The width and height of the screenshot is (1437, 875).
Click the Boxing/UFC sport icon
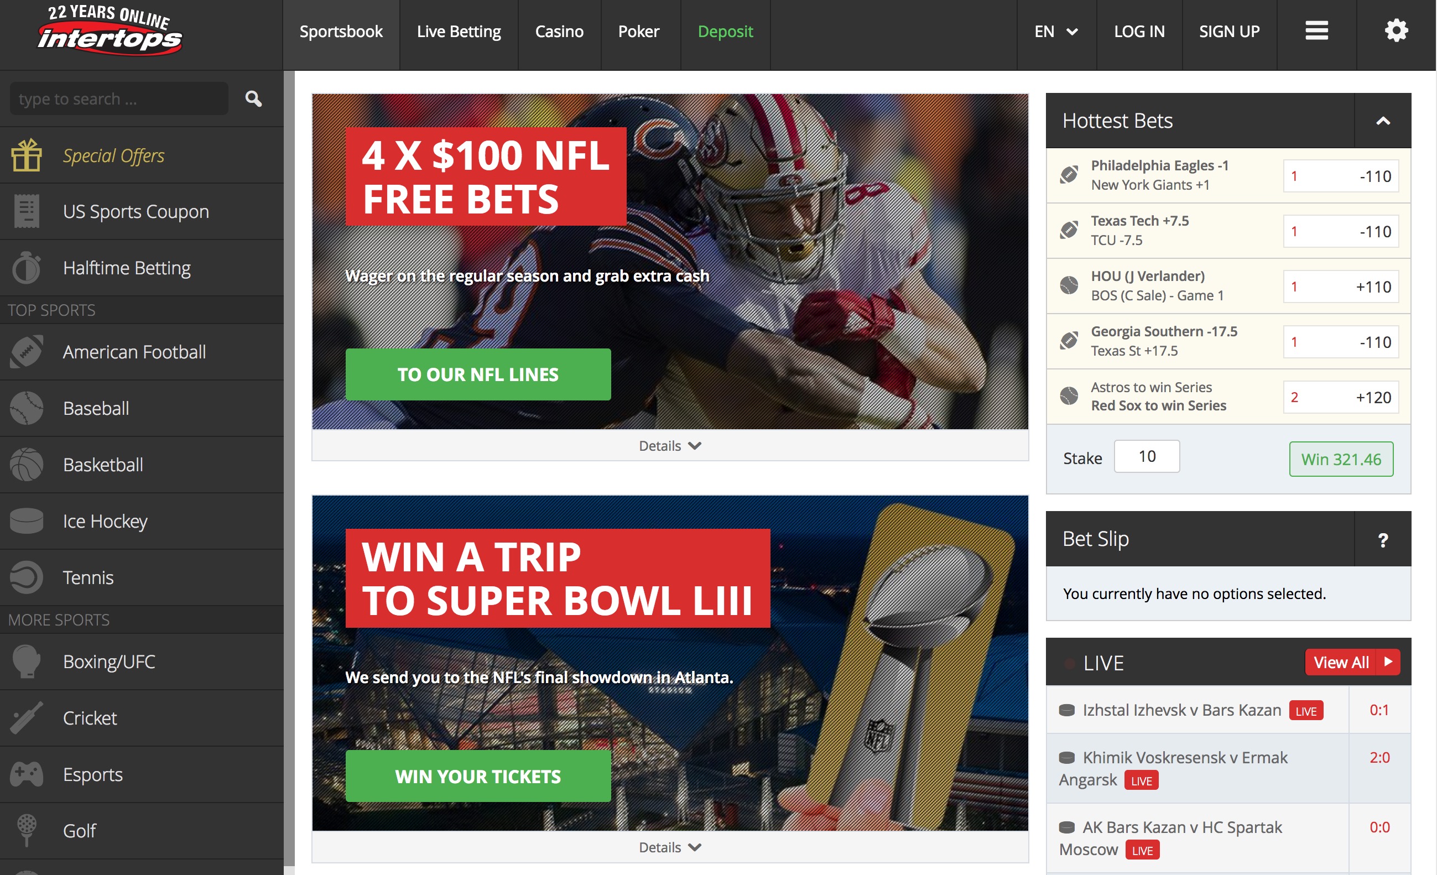(28, 662)
